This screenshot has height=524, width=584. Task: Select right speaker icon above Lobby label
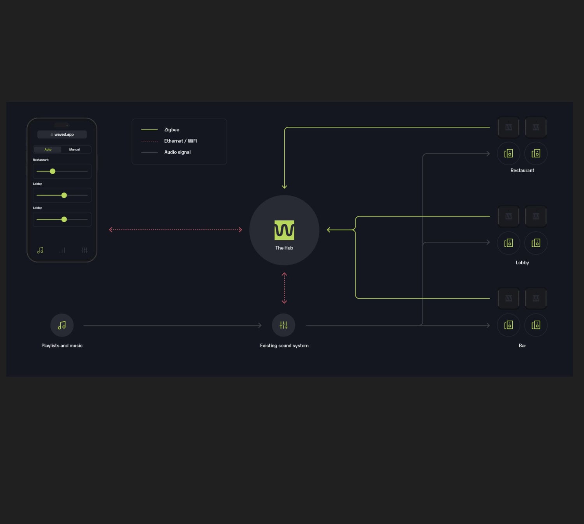536,243
